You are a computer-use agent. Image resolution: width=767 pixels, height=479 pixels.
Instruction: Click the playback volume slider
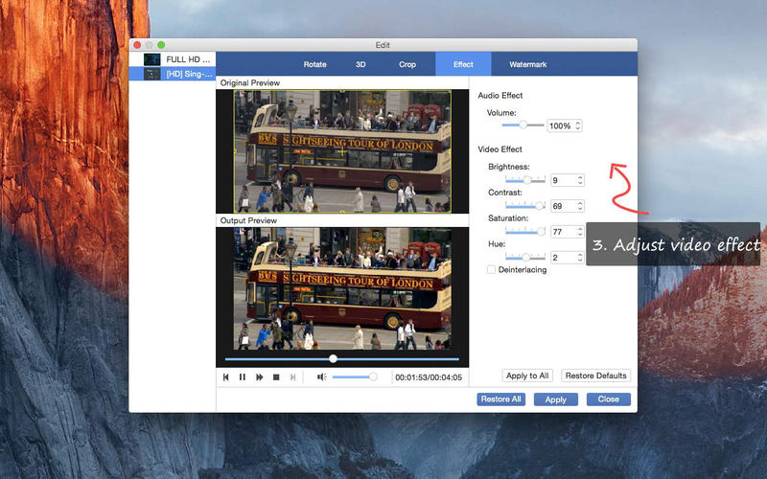tap(355, 376)
